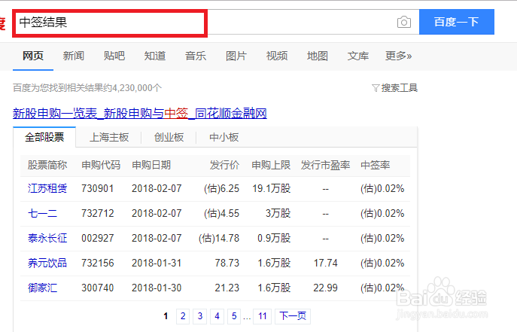Click code 002927 cell
The width and height of the screenshot is (517, 332).
coord(98,238)
